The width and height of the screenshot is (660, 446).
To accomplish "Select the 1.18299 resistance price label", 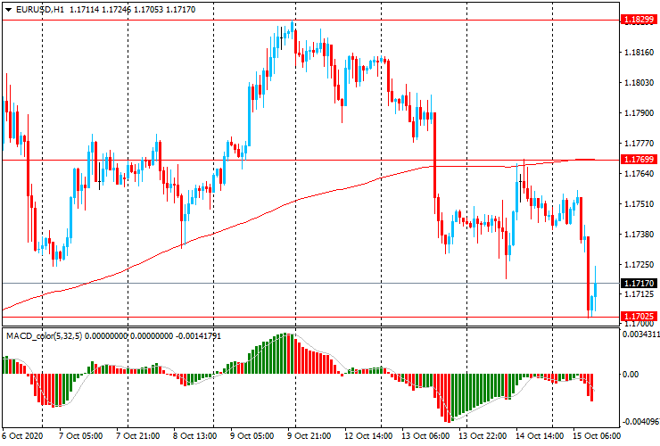I will pos(639,20).
